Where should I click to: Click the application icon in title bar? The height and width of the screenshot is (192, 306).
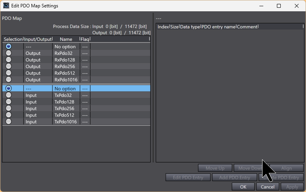click(x=5, y=6)
